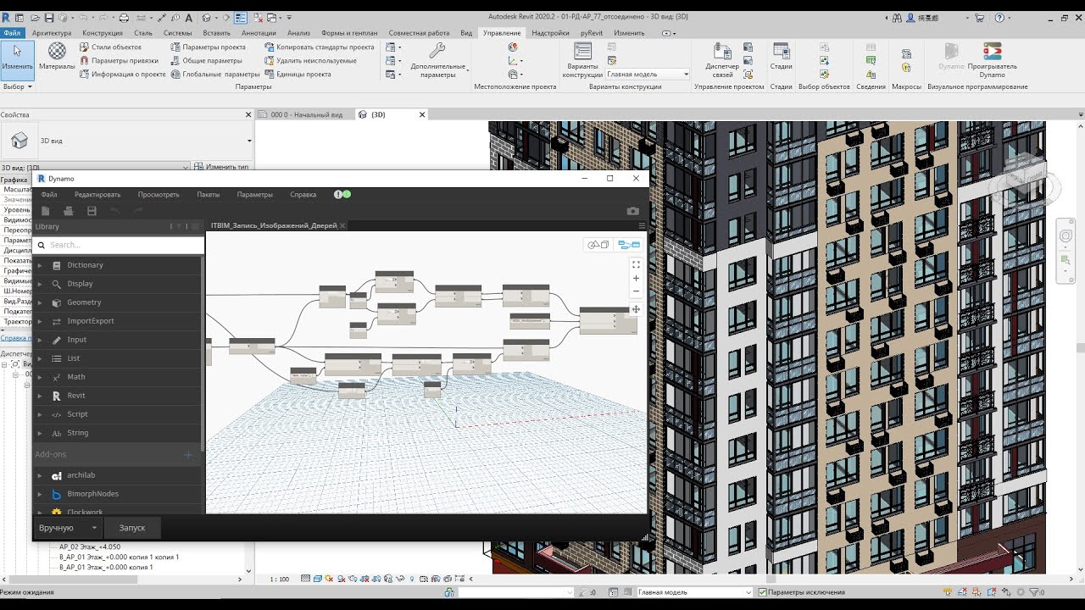Expand the Dictionary library category
This screenshot has width=1085, height=610.
40,265
